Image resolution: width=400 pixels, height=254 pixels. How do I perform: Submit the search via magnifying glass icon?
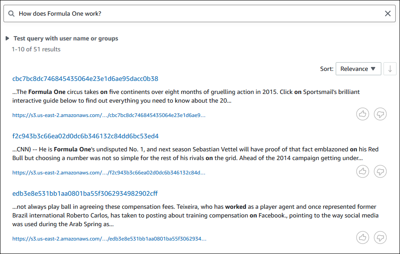coord(11,13)
